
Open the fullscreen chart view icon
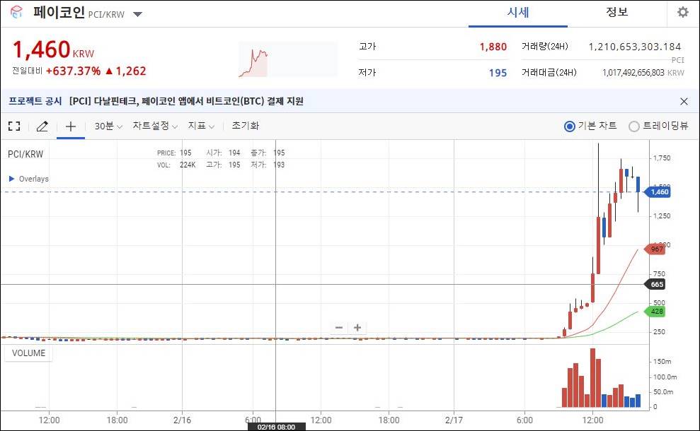[13, 126]
